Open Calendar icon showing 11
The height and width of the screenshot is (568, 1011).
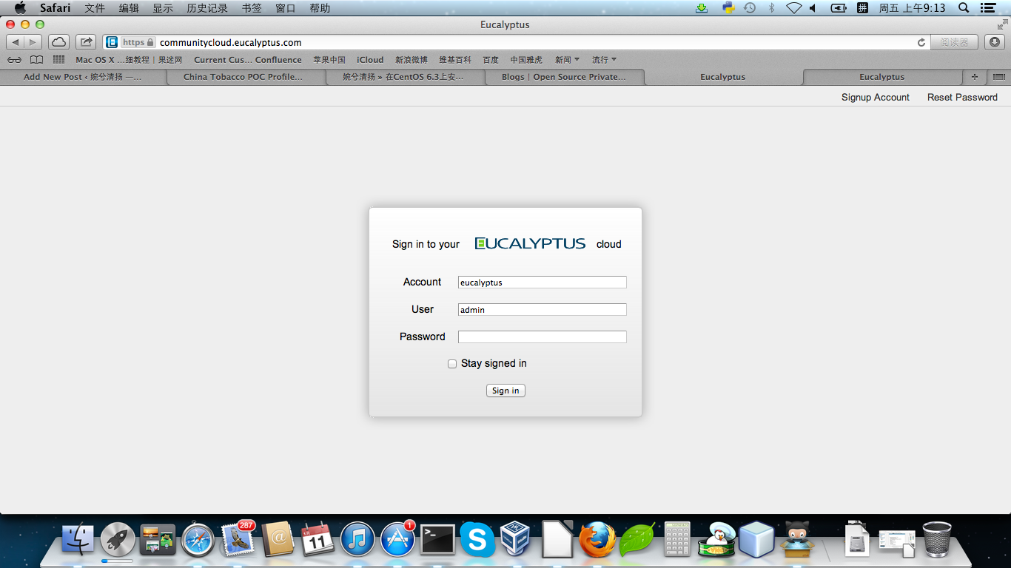(318, 539)
